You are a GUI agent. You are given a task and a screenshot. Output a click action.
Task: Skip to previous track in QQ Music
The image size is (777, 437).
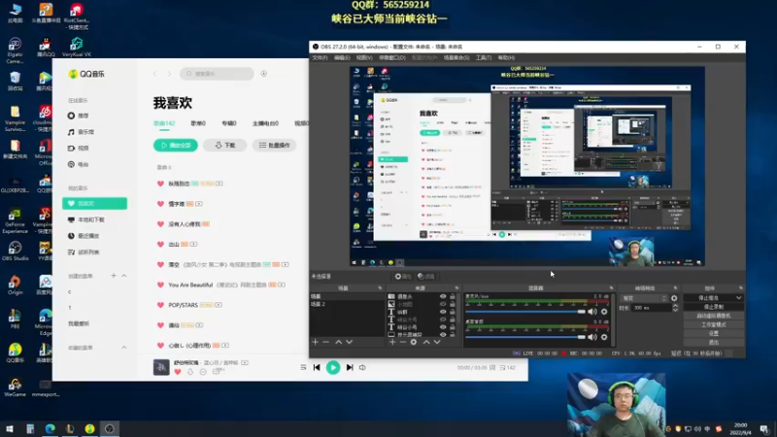tap(317, 368)
